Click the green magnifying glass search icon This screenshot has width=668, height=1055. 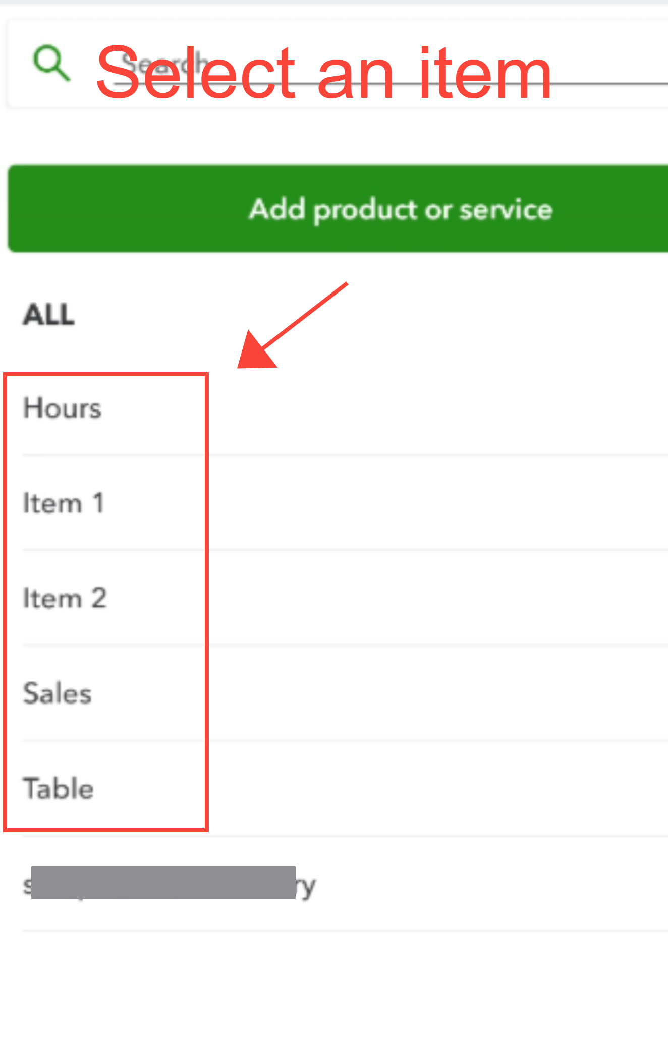(50, 63)
